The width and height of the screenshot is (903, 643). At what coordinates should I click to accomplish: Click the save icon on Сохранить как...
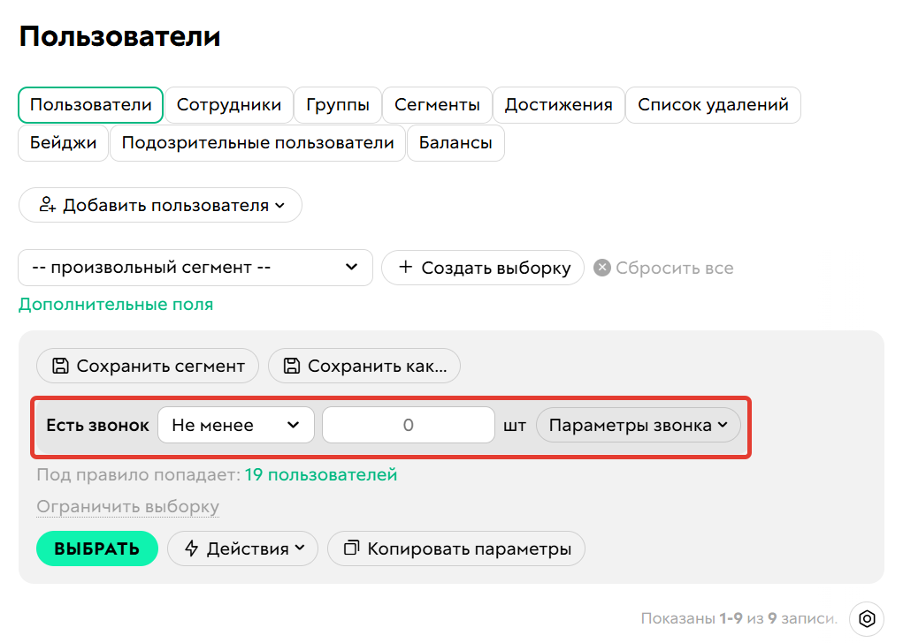pos(293,366)
